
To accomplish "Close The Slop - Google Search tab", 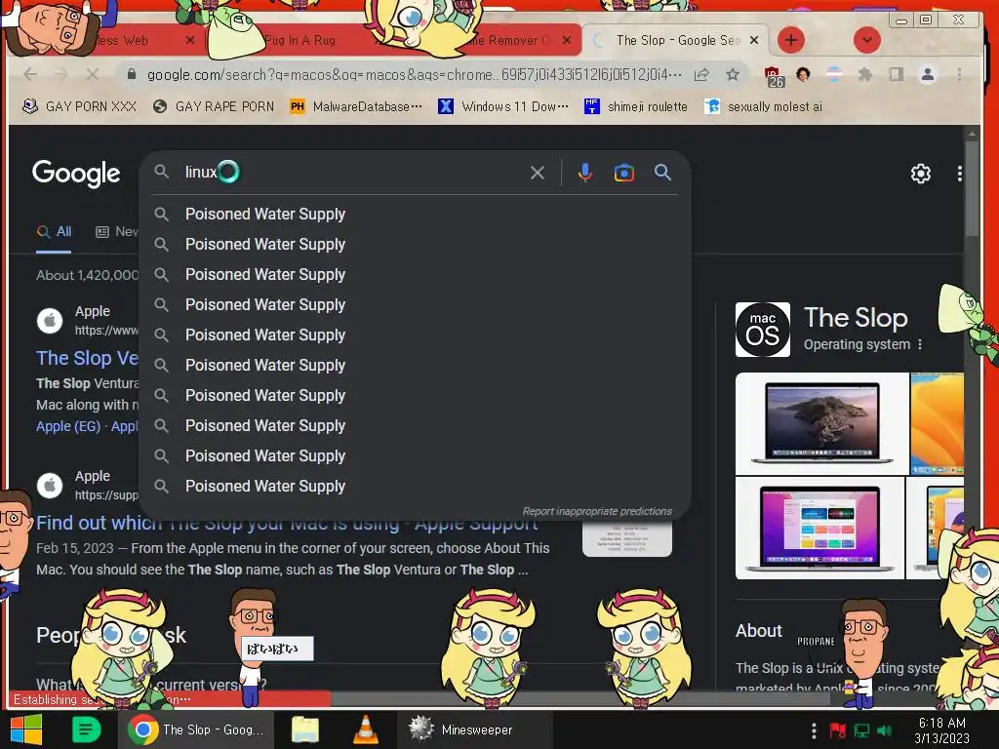I will tap(754, 40).
